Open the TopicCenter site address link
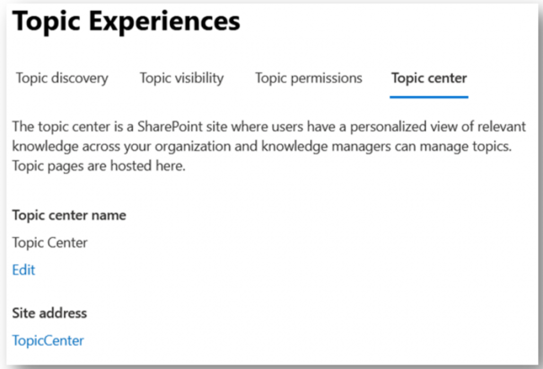The width and height of the screenshot is (543, 369). coord(48,340)
